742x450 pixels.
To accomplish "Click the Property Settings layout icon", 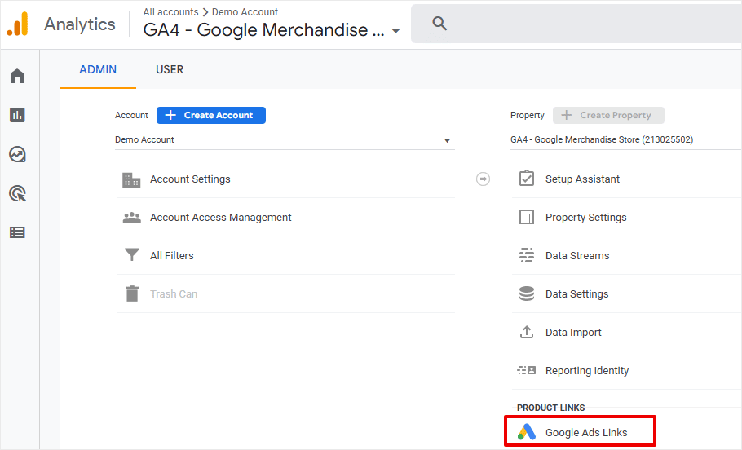I will [x=527, y=217].
